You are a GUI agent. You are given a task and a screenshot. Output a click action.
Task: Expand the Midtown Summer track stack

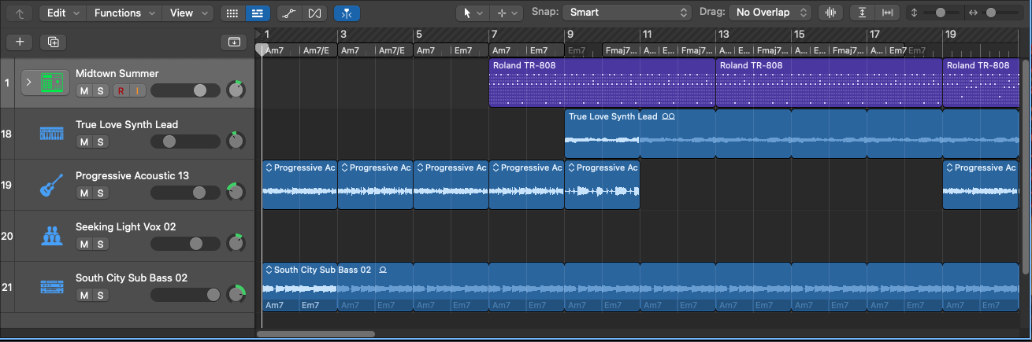pos(28,81)
